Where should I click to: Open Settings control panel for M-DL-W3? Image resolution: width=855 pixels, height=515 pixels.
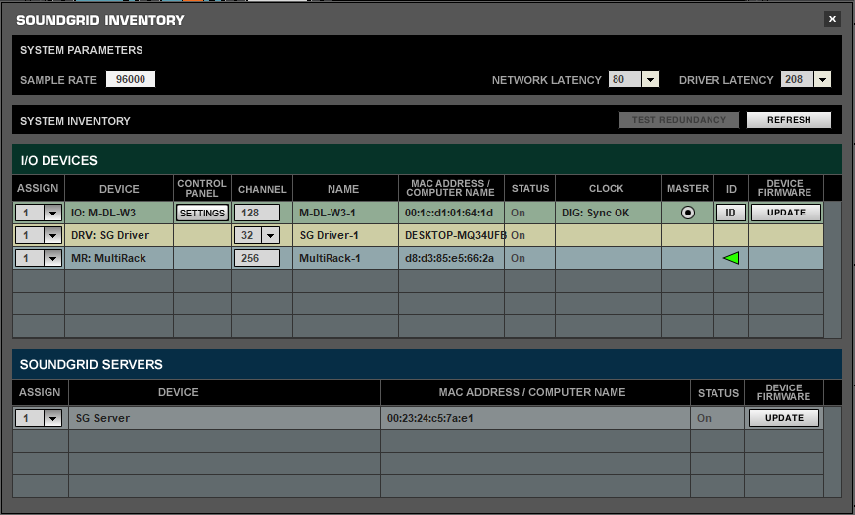click(202, 213)
